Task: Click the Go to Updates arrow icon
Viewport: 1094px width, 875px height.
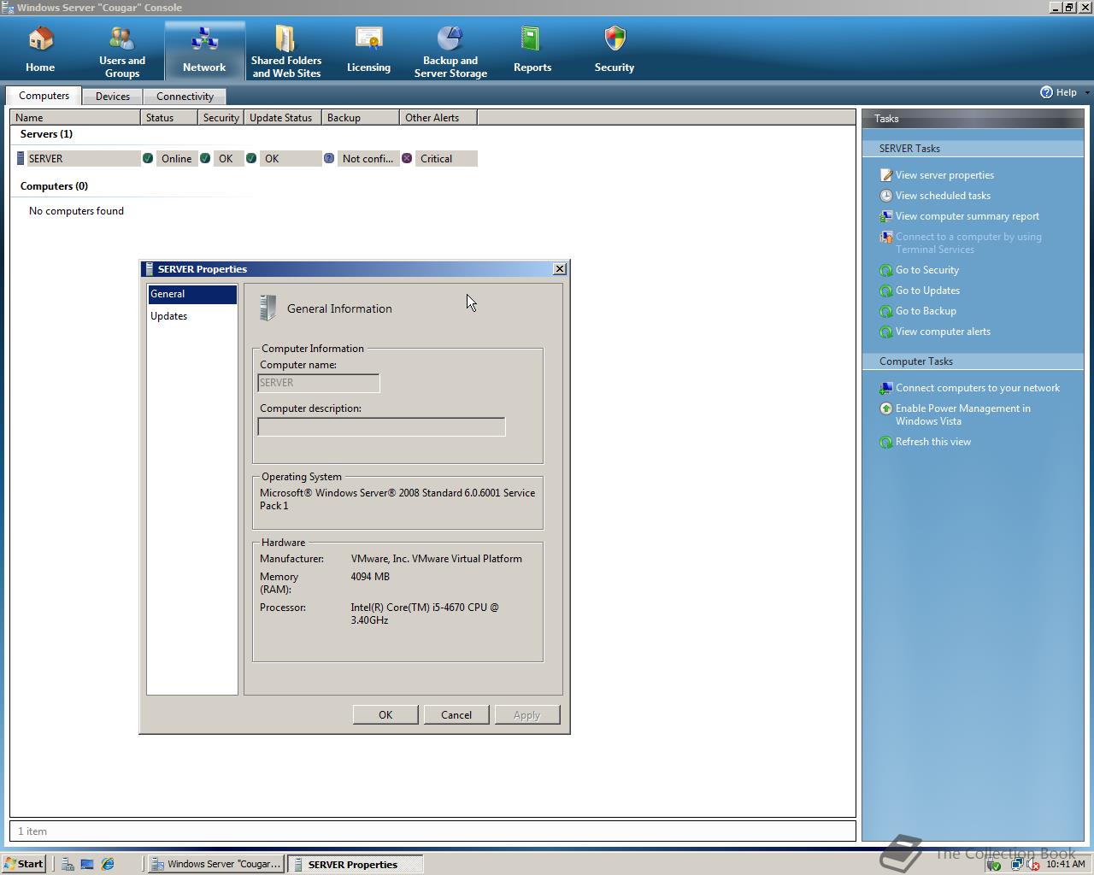Action: [x=886, y=291]
